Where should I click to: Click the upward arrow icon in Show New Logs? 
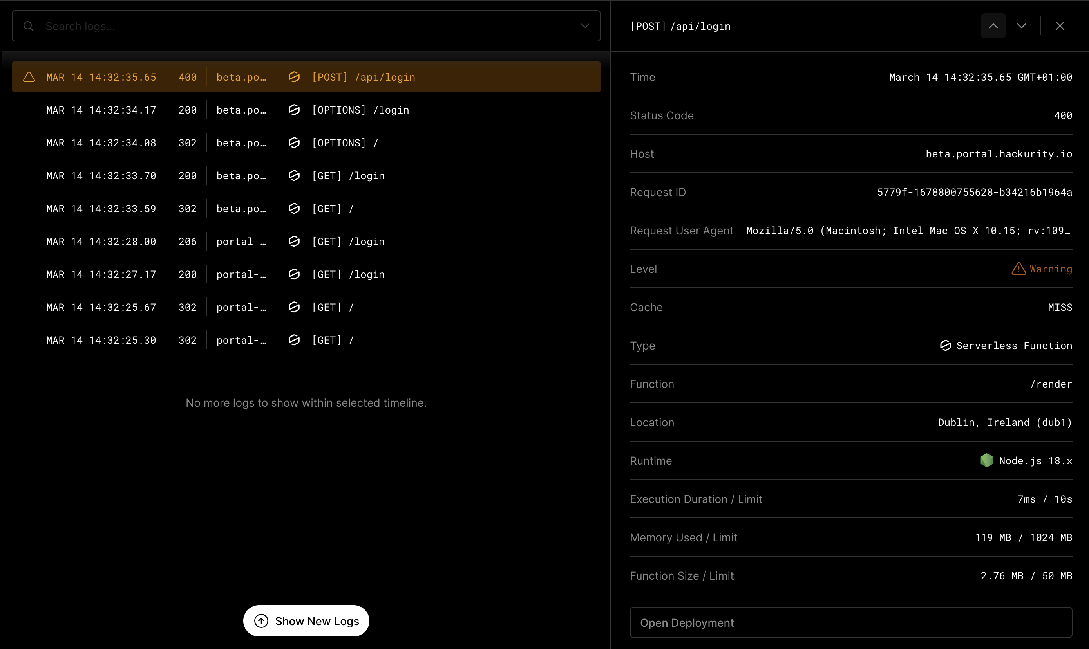261,620
